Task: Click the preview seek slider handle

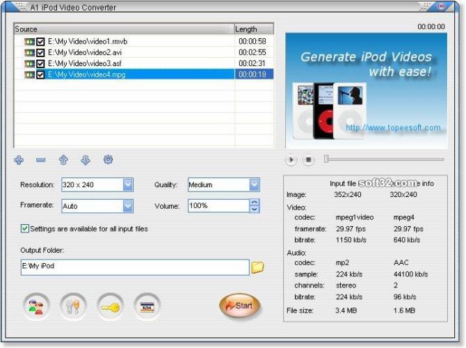Action: click(326, 159)
